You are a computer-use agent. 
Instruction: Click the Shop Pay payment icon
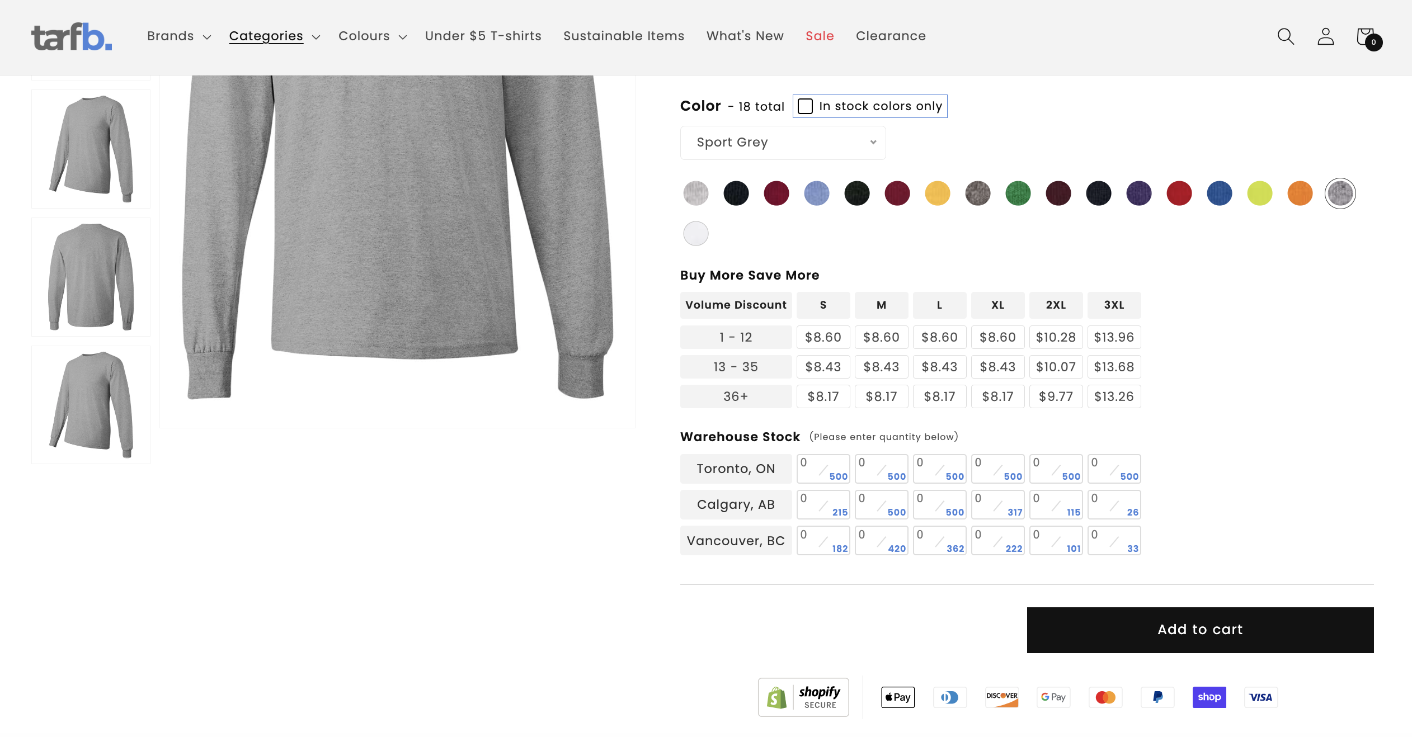1209,697
